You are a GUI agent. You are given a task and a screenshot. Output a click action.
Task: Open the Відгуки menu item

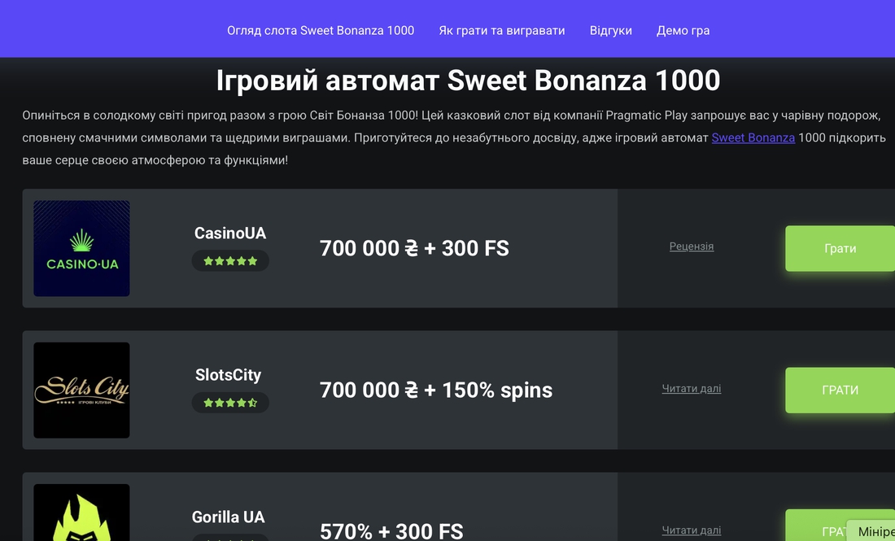click(611, 31)
